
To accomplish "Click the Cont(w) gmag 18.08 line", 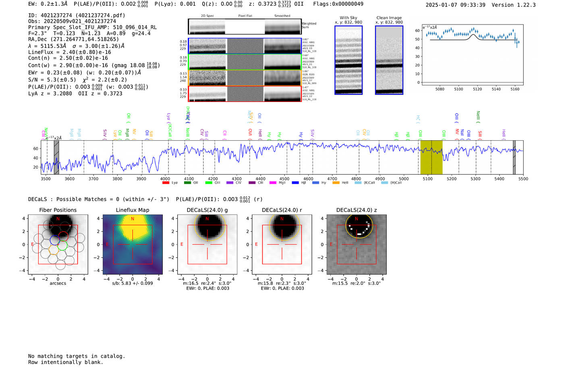I will [94, 65].
